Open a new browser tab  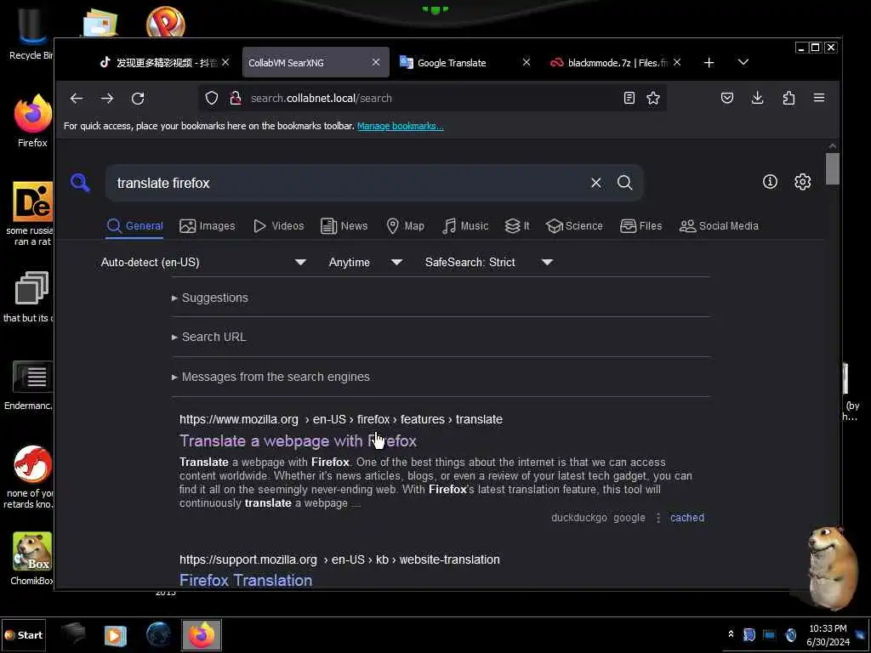pos(709,63)
